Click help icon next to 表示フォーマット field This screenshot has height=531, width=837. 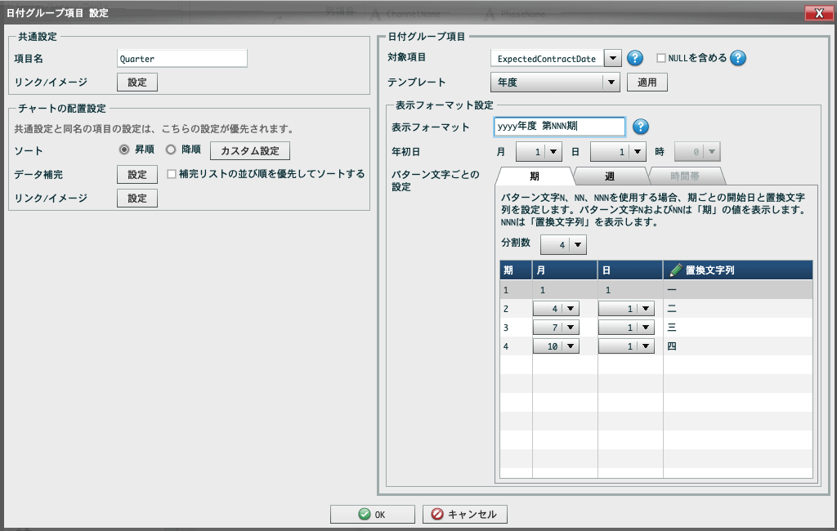(x=641, y=127)
